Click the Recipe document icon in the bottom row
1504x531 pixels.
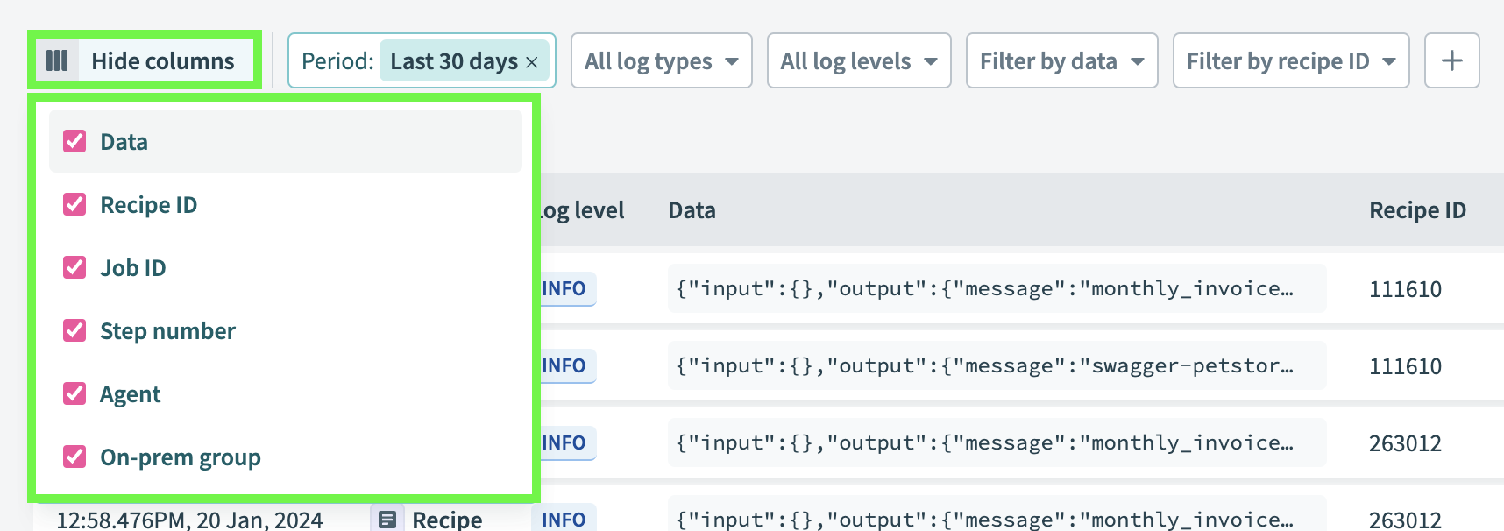(x=388, y=519)
